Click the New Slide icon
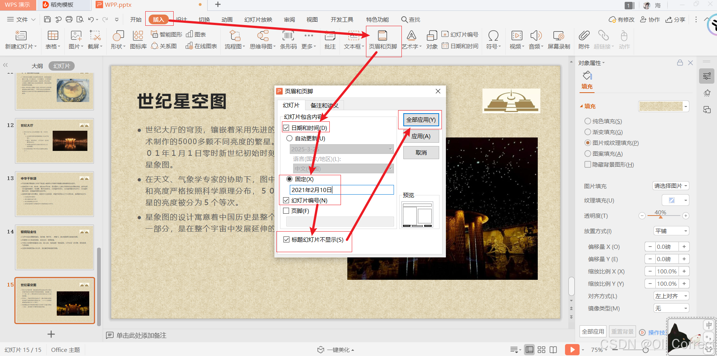Viewport: 717px width, 356px height. point(21,36)
